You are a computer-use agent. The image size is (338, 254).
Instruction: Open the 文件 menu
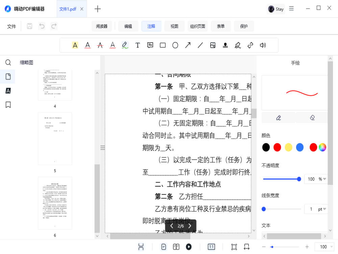[11, 26]
